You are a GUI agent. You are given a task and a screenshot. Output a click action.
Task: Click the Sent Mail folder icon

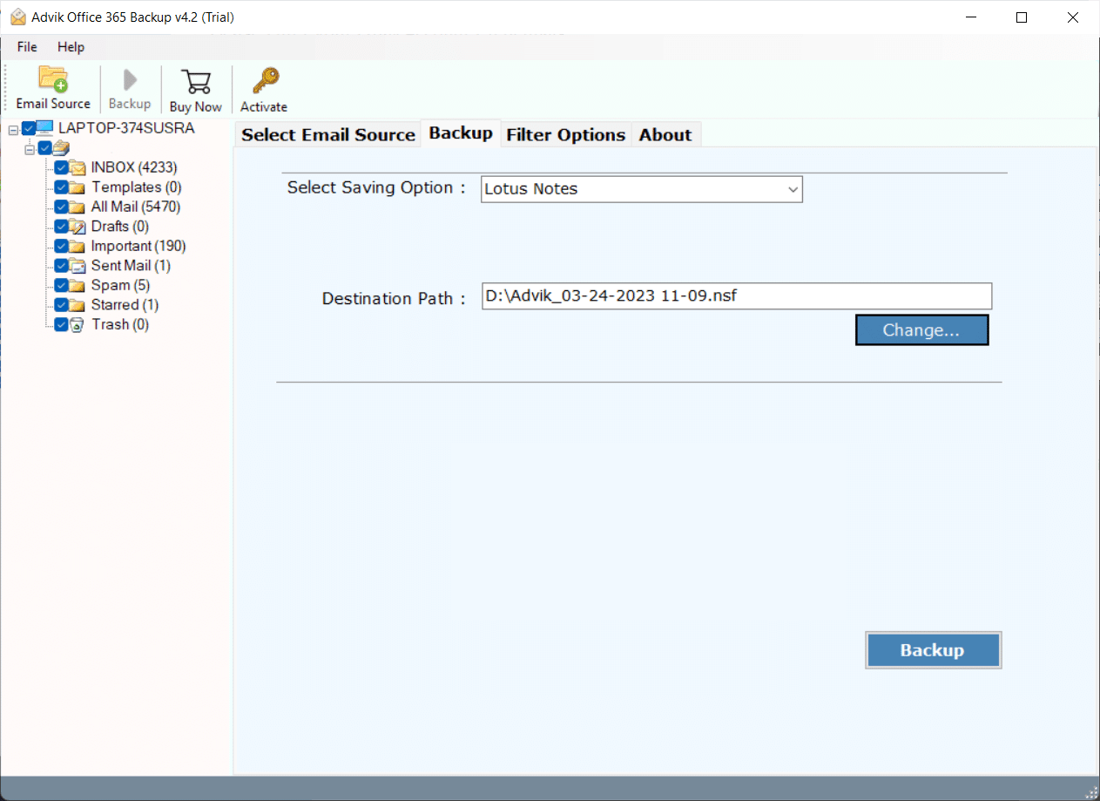pos(78,266)
